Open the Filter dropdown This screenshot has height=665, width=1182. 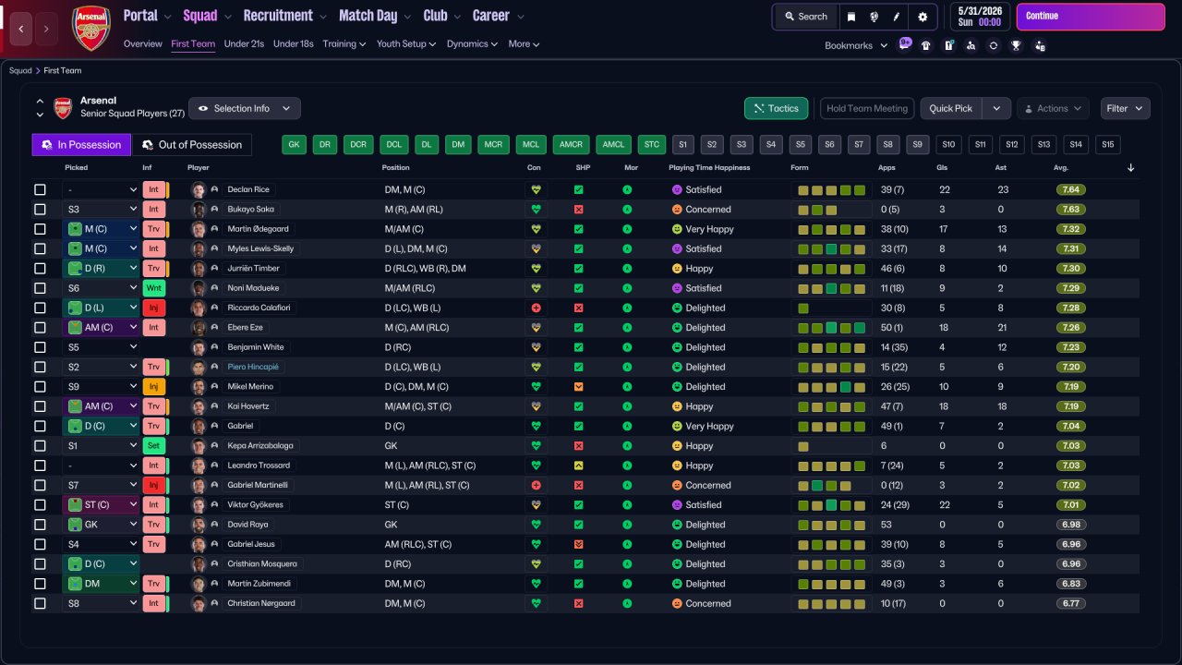tap(1126, 108)
